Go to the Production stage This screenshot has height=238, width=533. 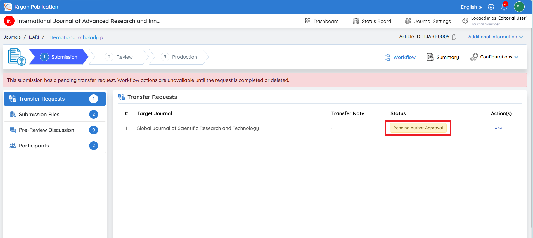[x=179, y=57]
